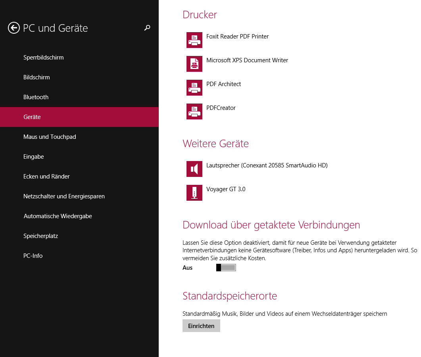Click the PDFCreator printer icon

click(194, 111)
